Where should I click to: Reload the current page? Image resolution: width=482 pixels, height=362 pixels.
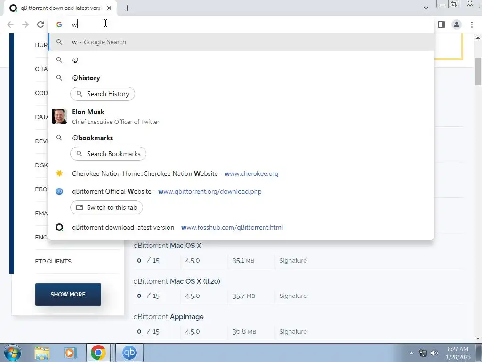(40, 25)
